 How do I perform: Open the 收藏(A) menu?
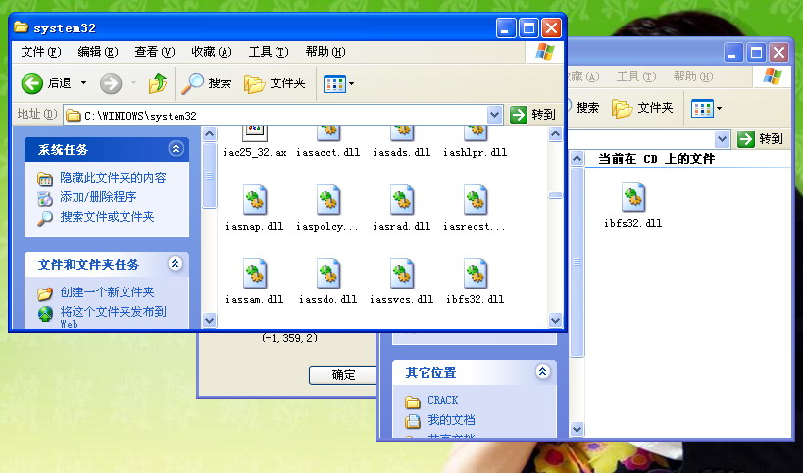(212, 52)
